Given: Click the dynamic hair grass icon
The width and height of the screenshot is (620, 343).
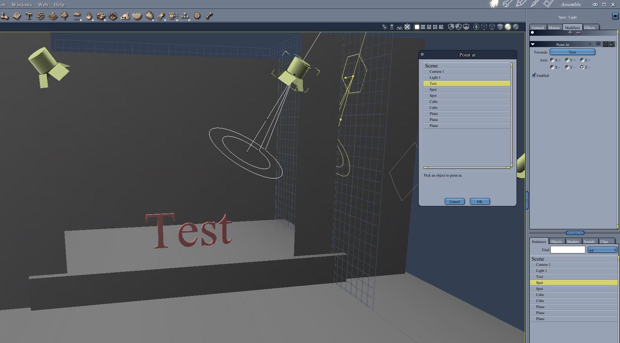Looking at the screenshot, I should pos(113,16).
